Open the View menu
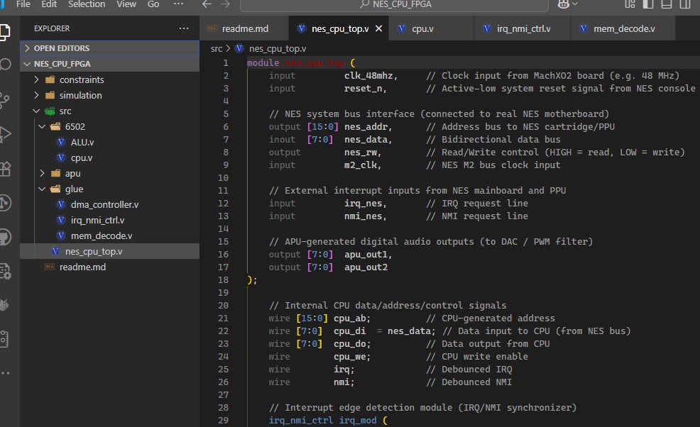Screen dimensions: 700x427 click(126, 4)
